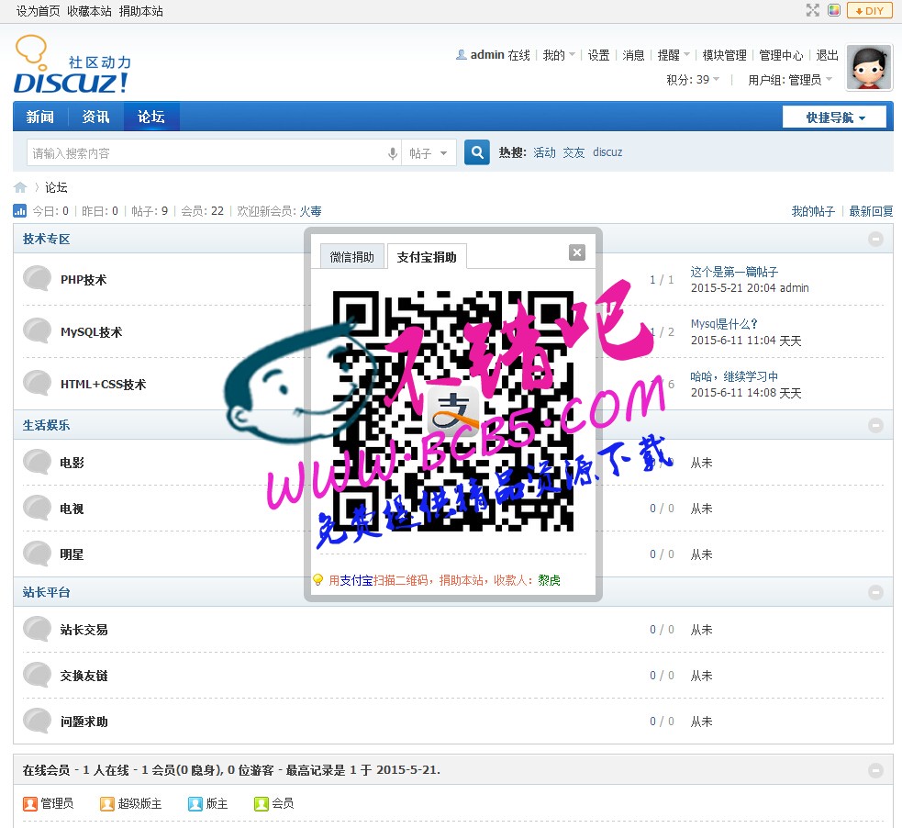The width and height of the screenshot is (902, 828).
Task: Click the blue search magnifier button
Action: point(477,152)
